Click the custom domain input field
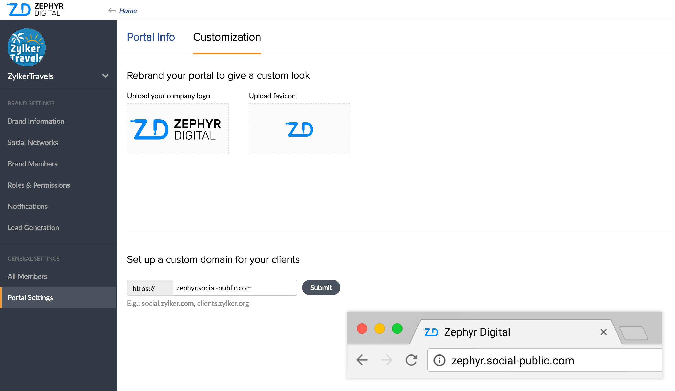The width and height of the screenshot is (675, 391). tap(235, 288)
